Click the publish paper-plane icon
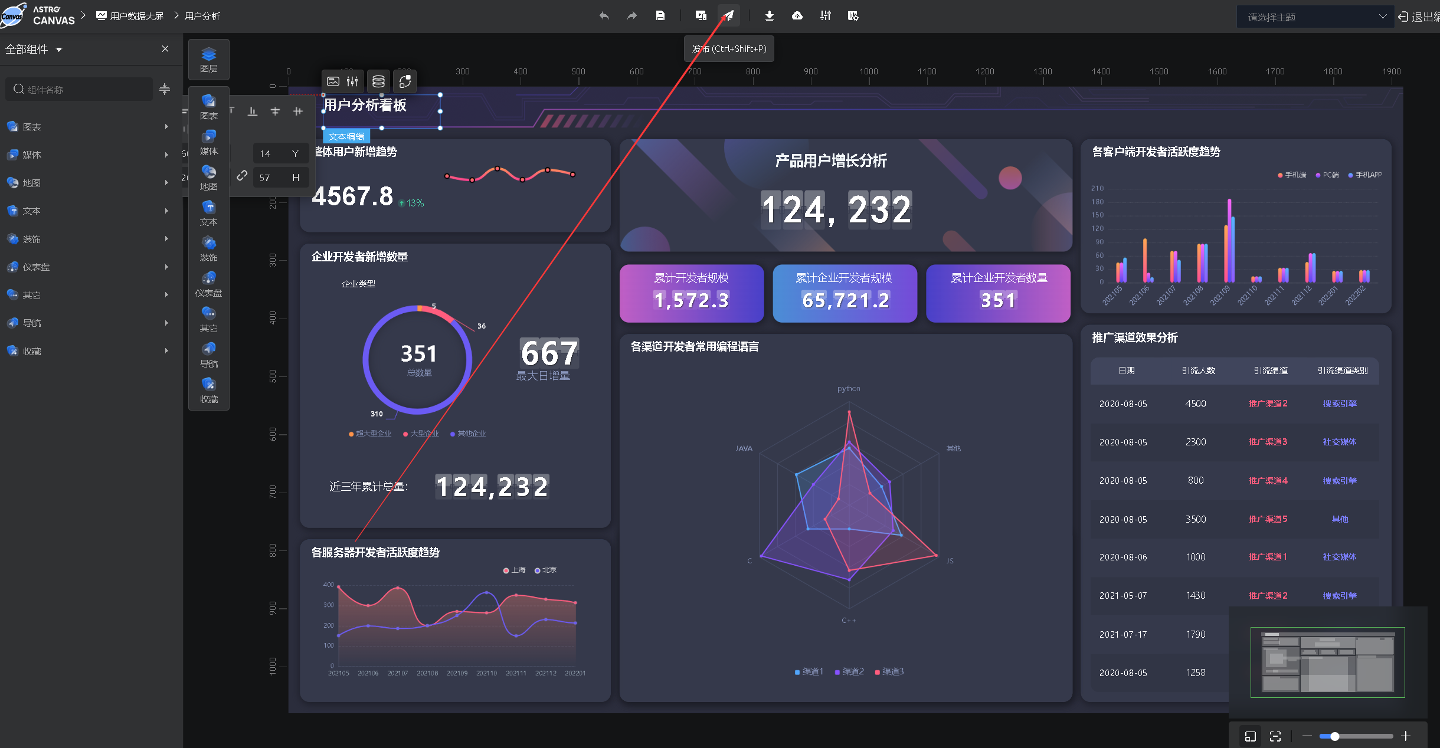This screenshot has width=1440, height=748. coord(729,16)
